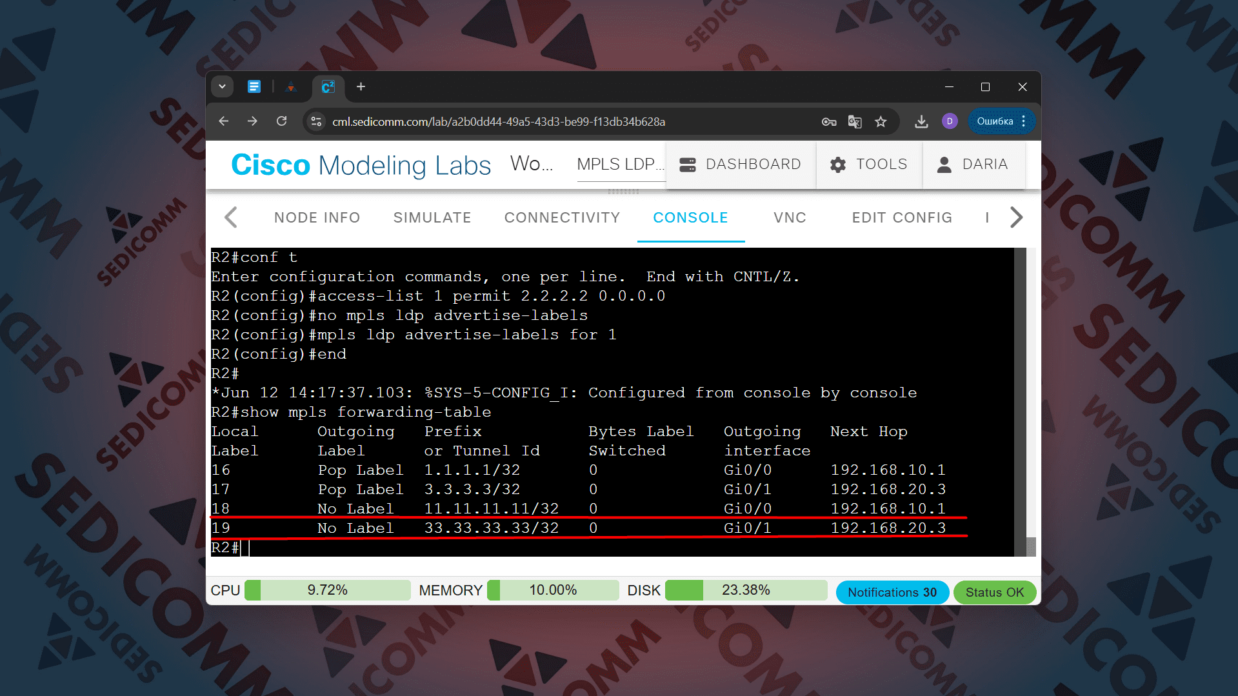
Task: Click the CPU 9.72% usage bar
Action: tap(327, 590)
